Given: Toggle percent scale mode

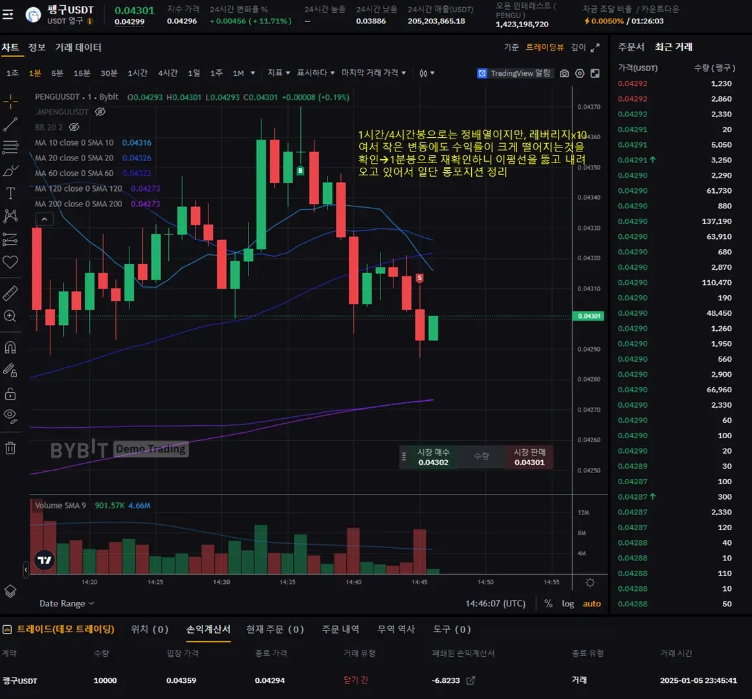Looking at the screenshot, I should tap(548, 603).
